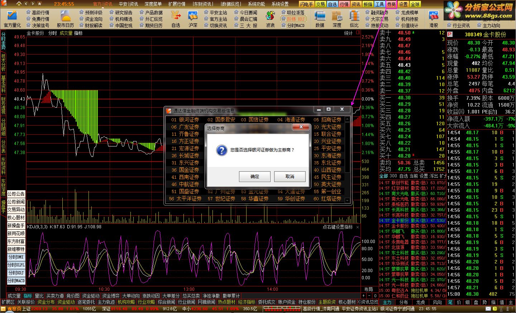This screenshot has height=313, width=516.
Task: Open the 交易异动 side button
Action: pos(16,210)
